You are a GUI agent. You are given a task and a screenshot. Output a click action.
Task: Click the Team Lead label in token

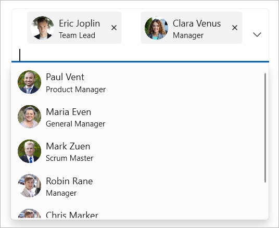pyautogui.click(x=77, y=35)
